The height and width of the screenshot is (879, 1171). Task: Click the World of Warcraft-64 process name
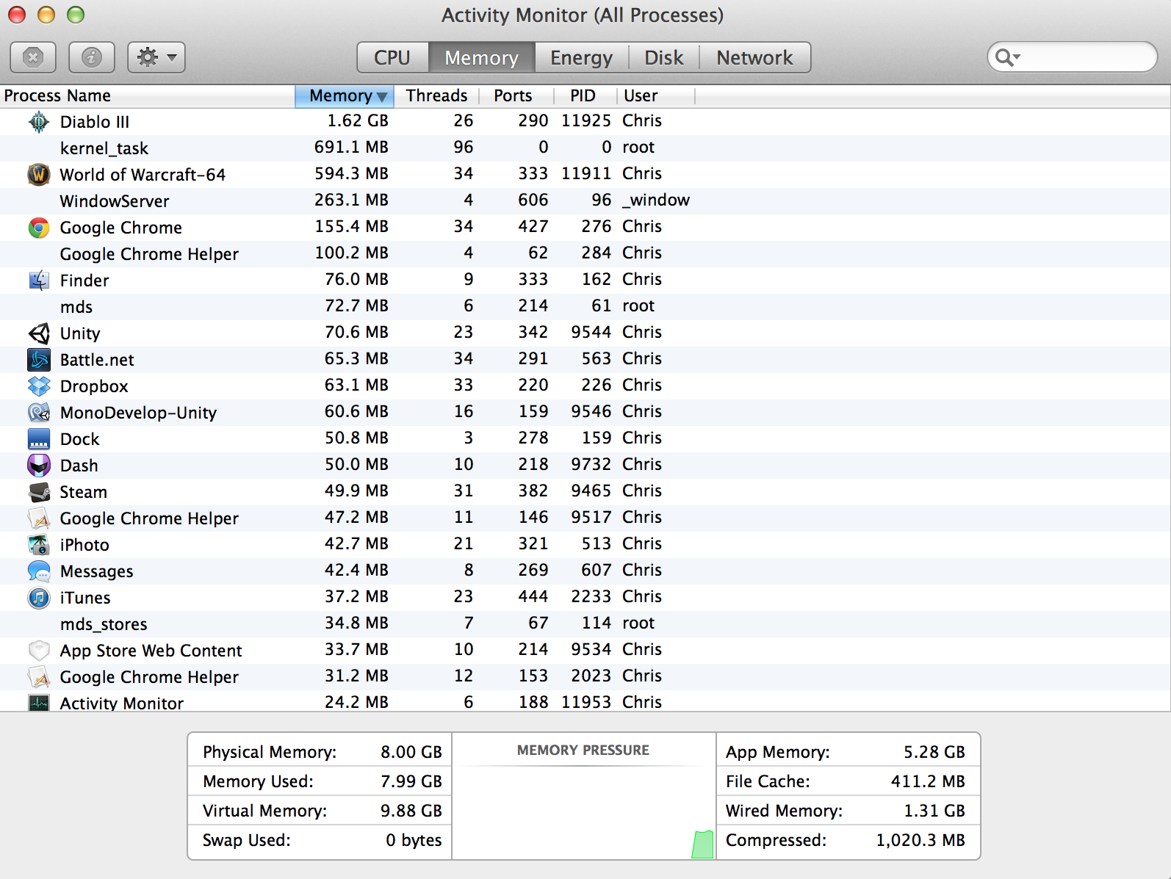click(x=143, y=175)
